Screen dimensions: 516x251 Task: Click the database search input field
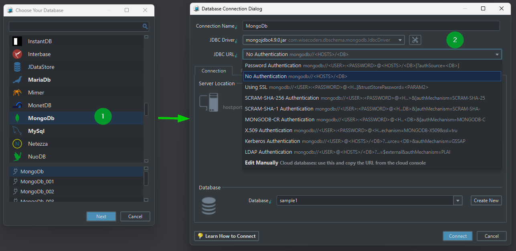click(75, 26)
